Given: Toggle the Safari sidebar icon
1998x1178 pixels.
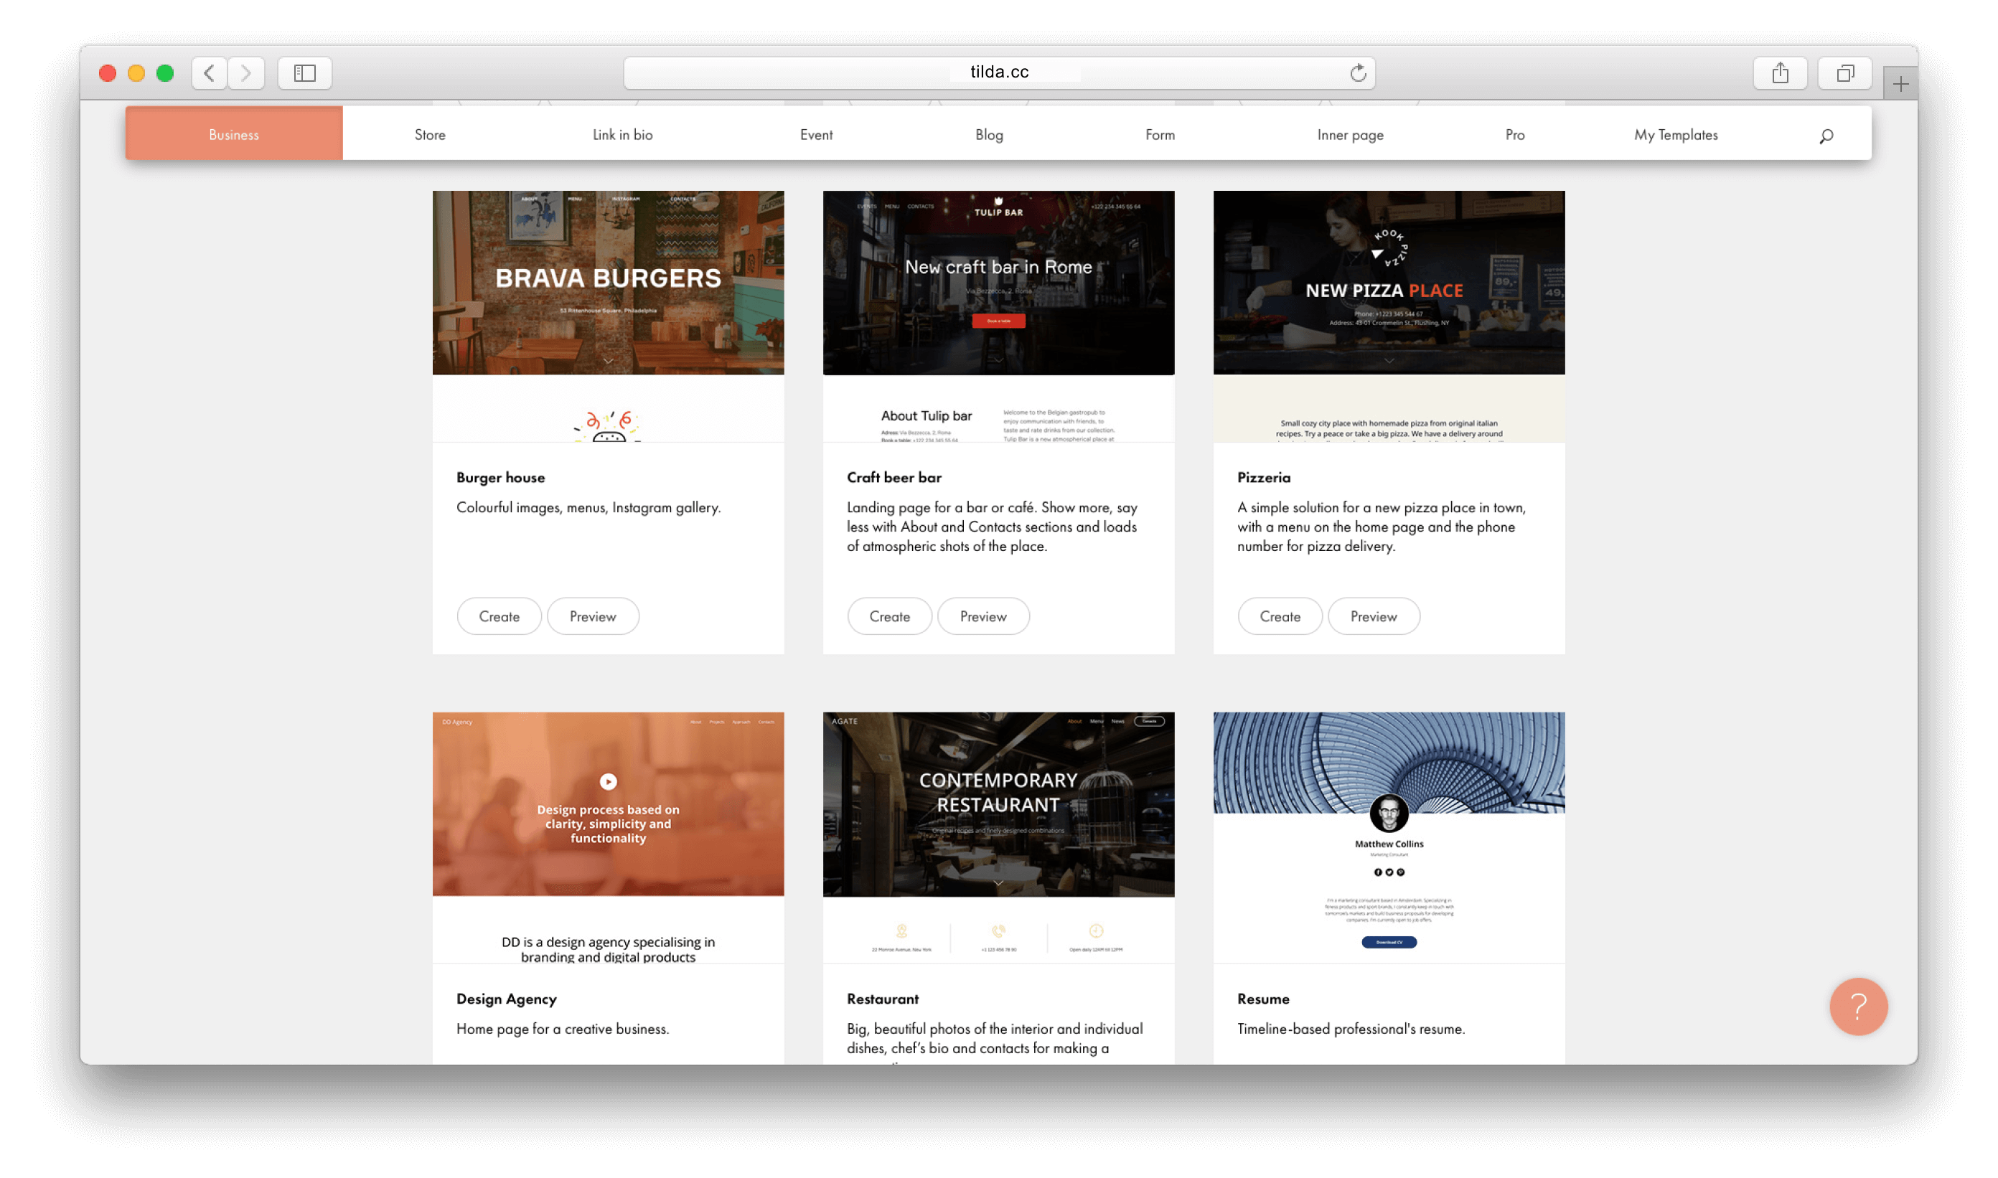Looking at the screenshot, I should click(304, 73).
